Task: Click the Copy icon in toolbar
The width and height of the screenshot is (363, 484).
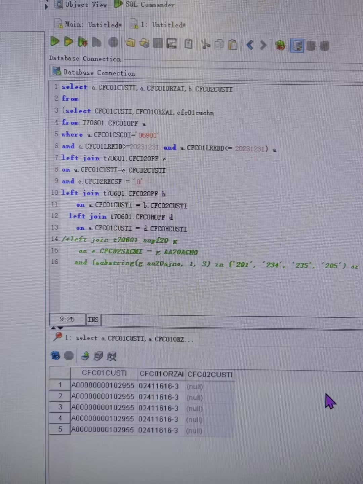Action: click(x=219, y=44)
